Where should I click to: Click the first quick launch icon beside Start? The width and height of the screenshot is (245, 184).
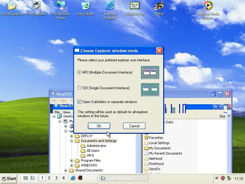point(25,178)
